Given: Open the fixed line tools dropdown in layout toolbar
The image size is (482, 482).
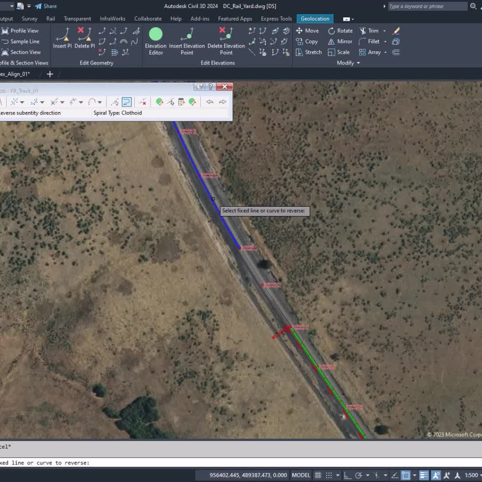Looking at the screenshot, I should point(21,102).
